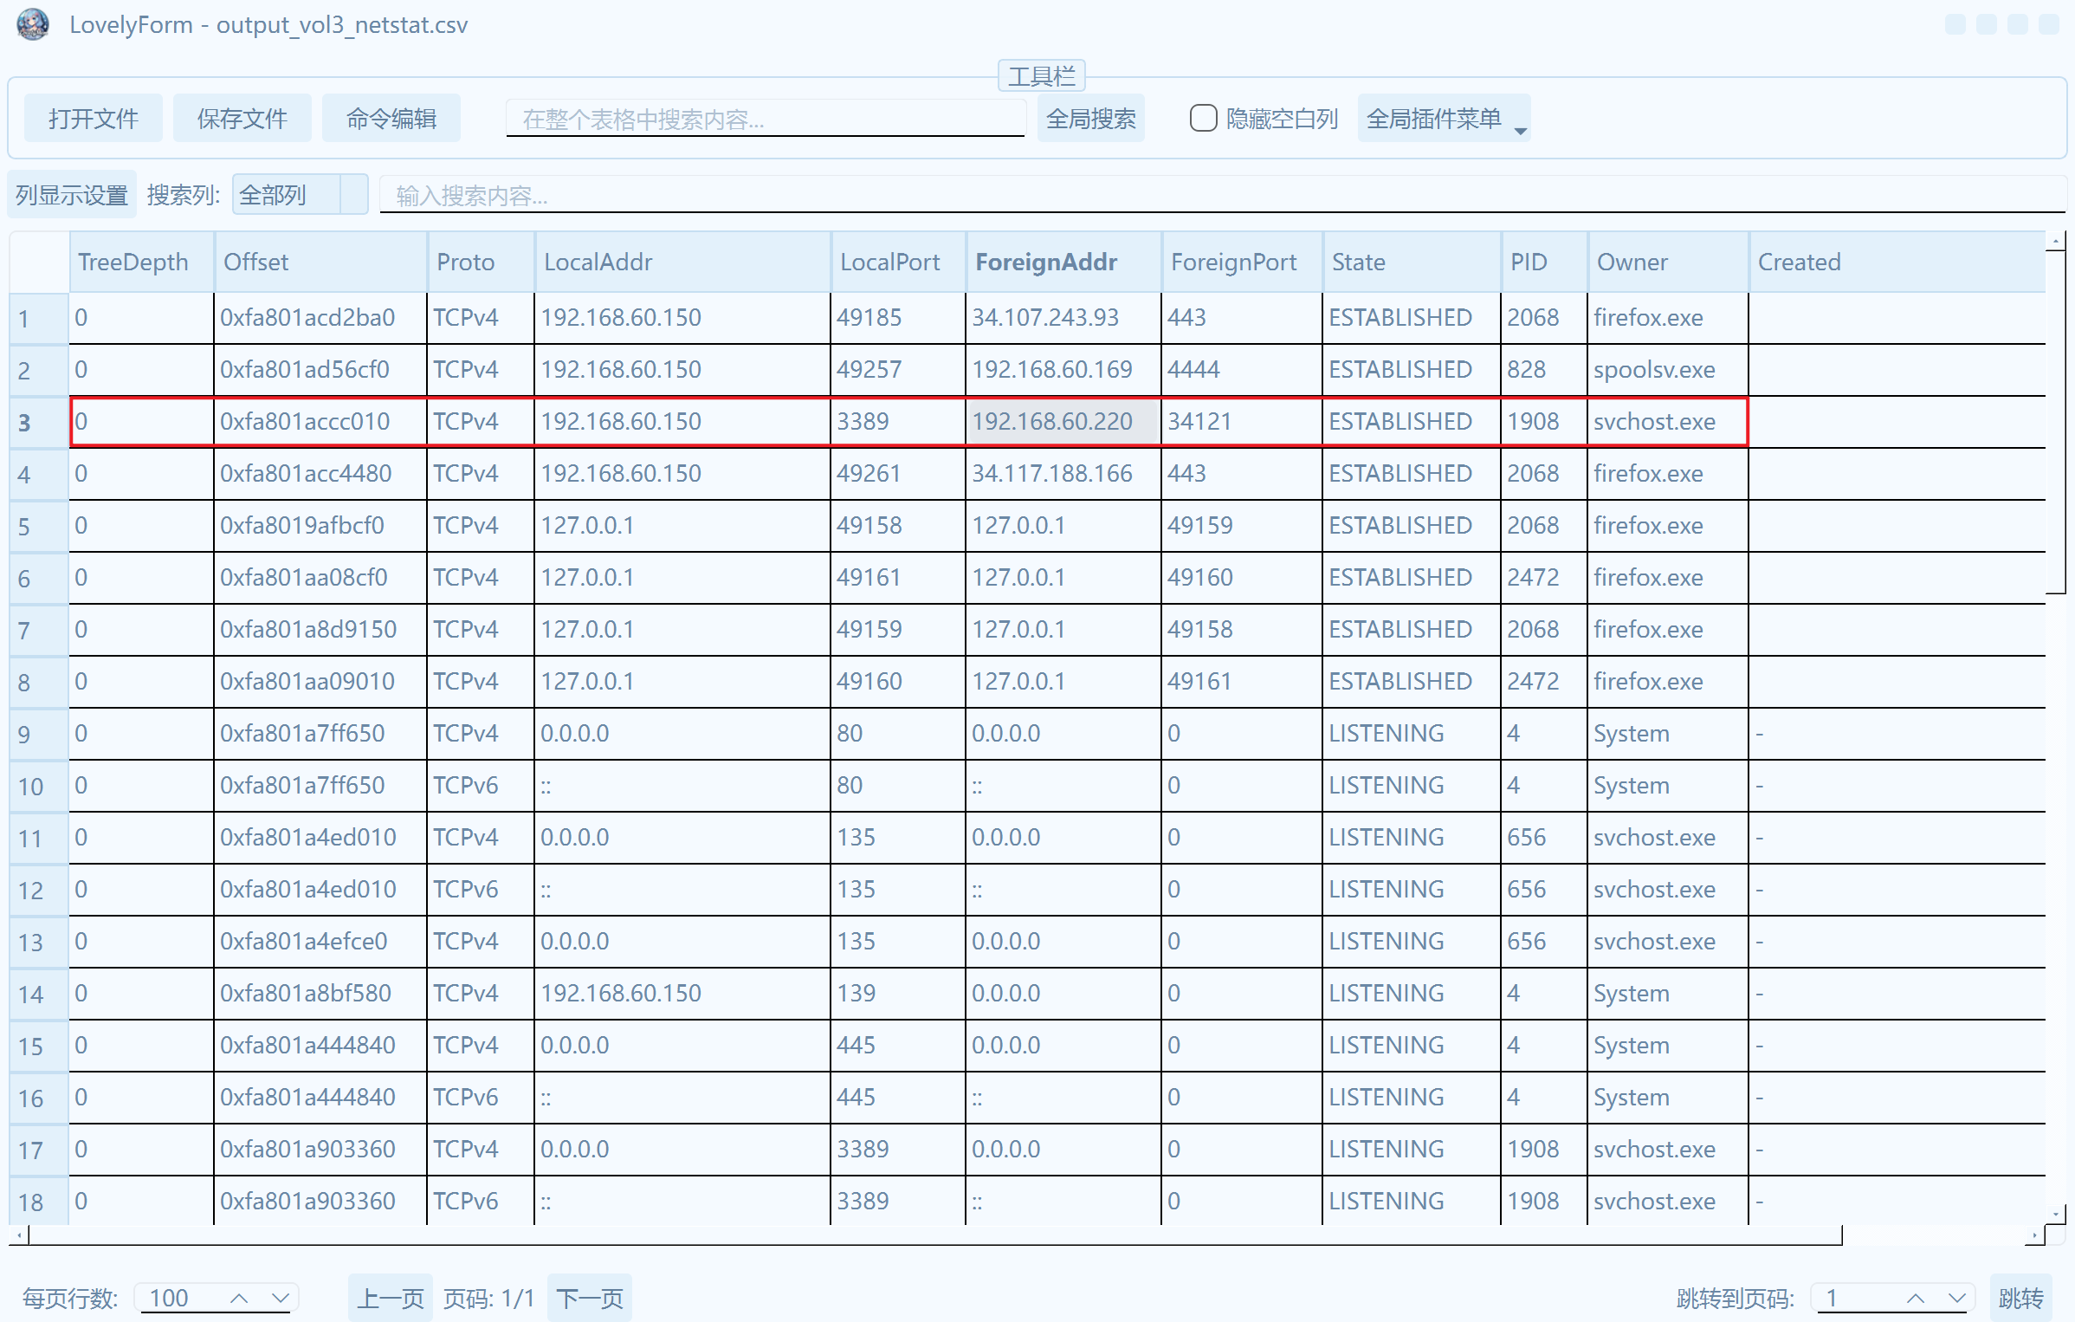Go to next page with 下一页
The height and width of the screenshot is (1322, 2075).
[590, 1298]
